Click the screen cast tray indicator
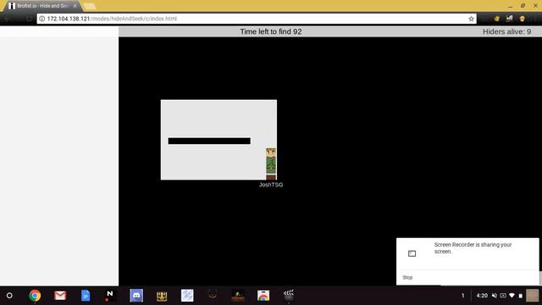 point(503,296)
